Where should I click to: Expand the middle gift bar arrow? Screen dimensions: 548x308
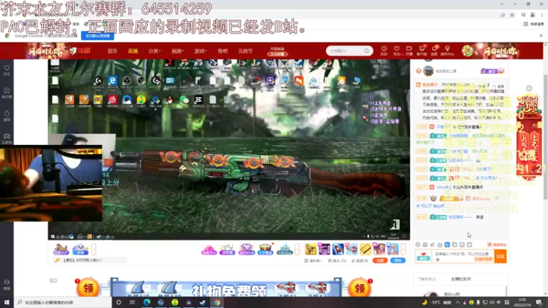297,249
